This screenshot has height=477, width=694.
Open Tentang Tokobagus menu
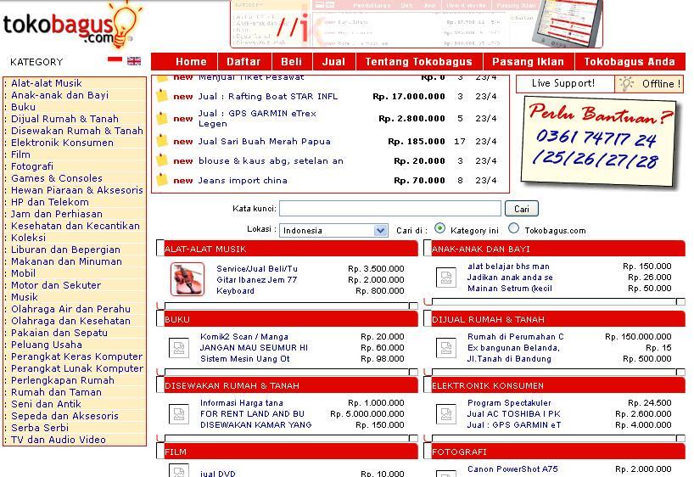[419, 62]
